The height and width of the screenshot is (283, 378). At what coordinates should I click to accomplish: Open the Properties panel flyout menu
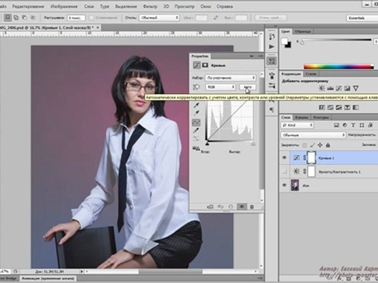pyautogui.click(x=261, y=56)
